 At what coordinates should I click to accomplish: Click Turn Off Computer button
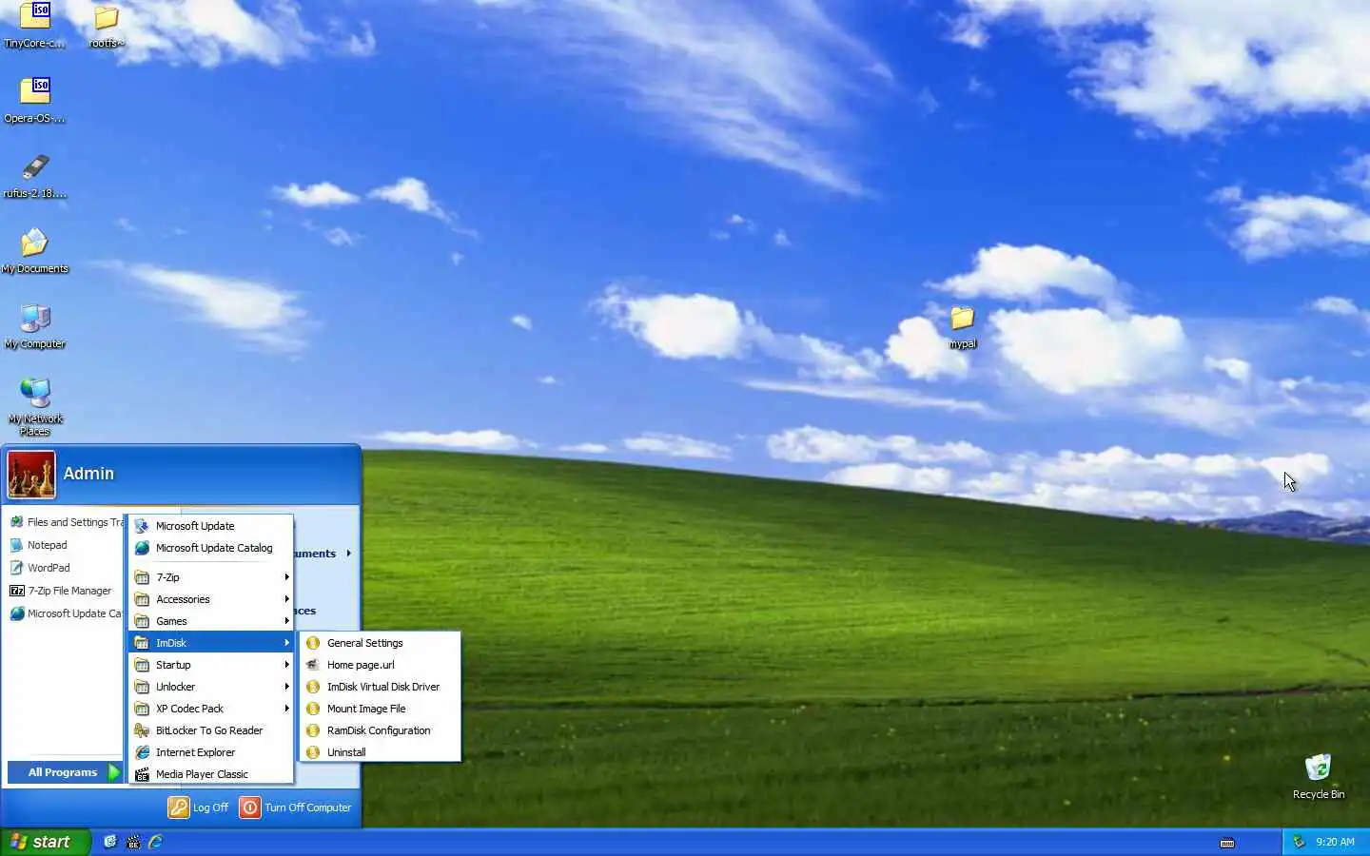point(296,807)
